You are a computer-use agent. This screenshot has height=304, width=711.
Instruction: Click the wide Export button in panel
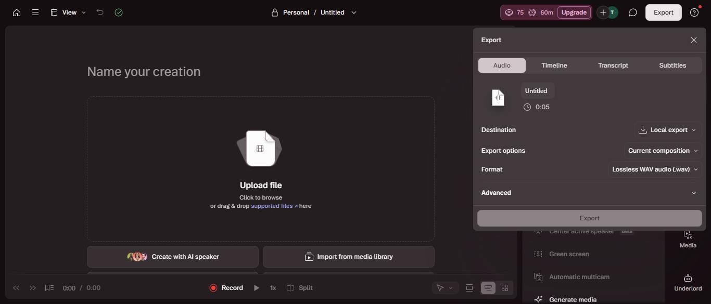pos(590,218)
